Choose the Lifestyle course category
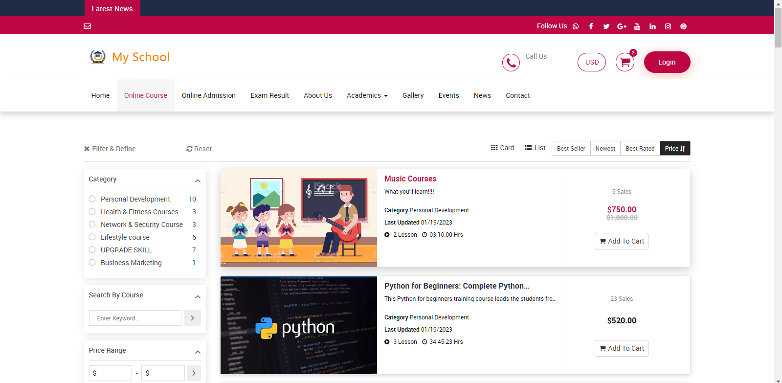 pyautogui.click(x=92, y=237)
